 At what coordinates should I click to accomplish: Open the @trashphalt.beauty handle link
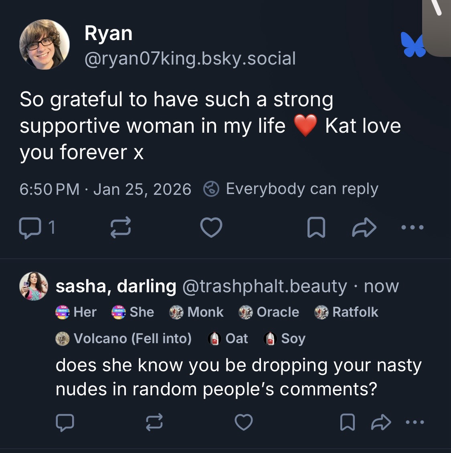tap(265, 286)
